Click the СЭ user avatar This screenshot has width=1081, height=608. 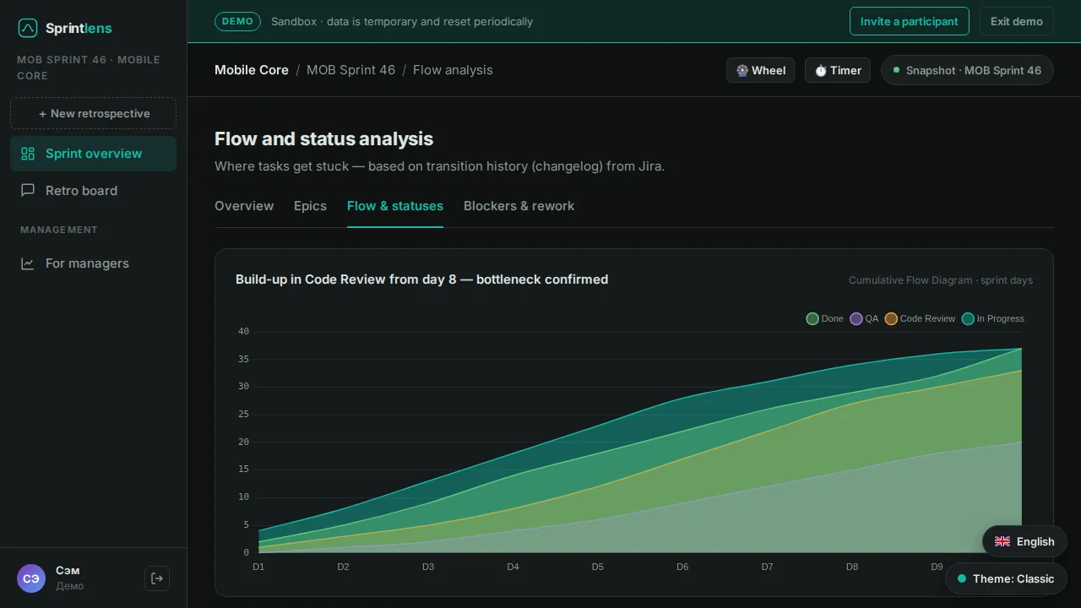(x=31, y=578)
